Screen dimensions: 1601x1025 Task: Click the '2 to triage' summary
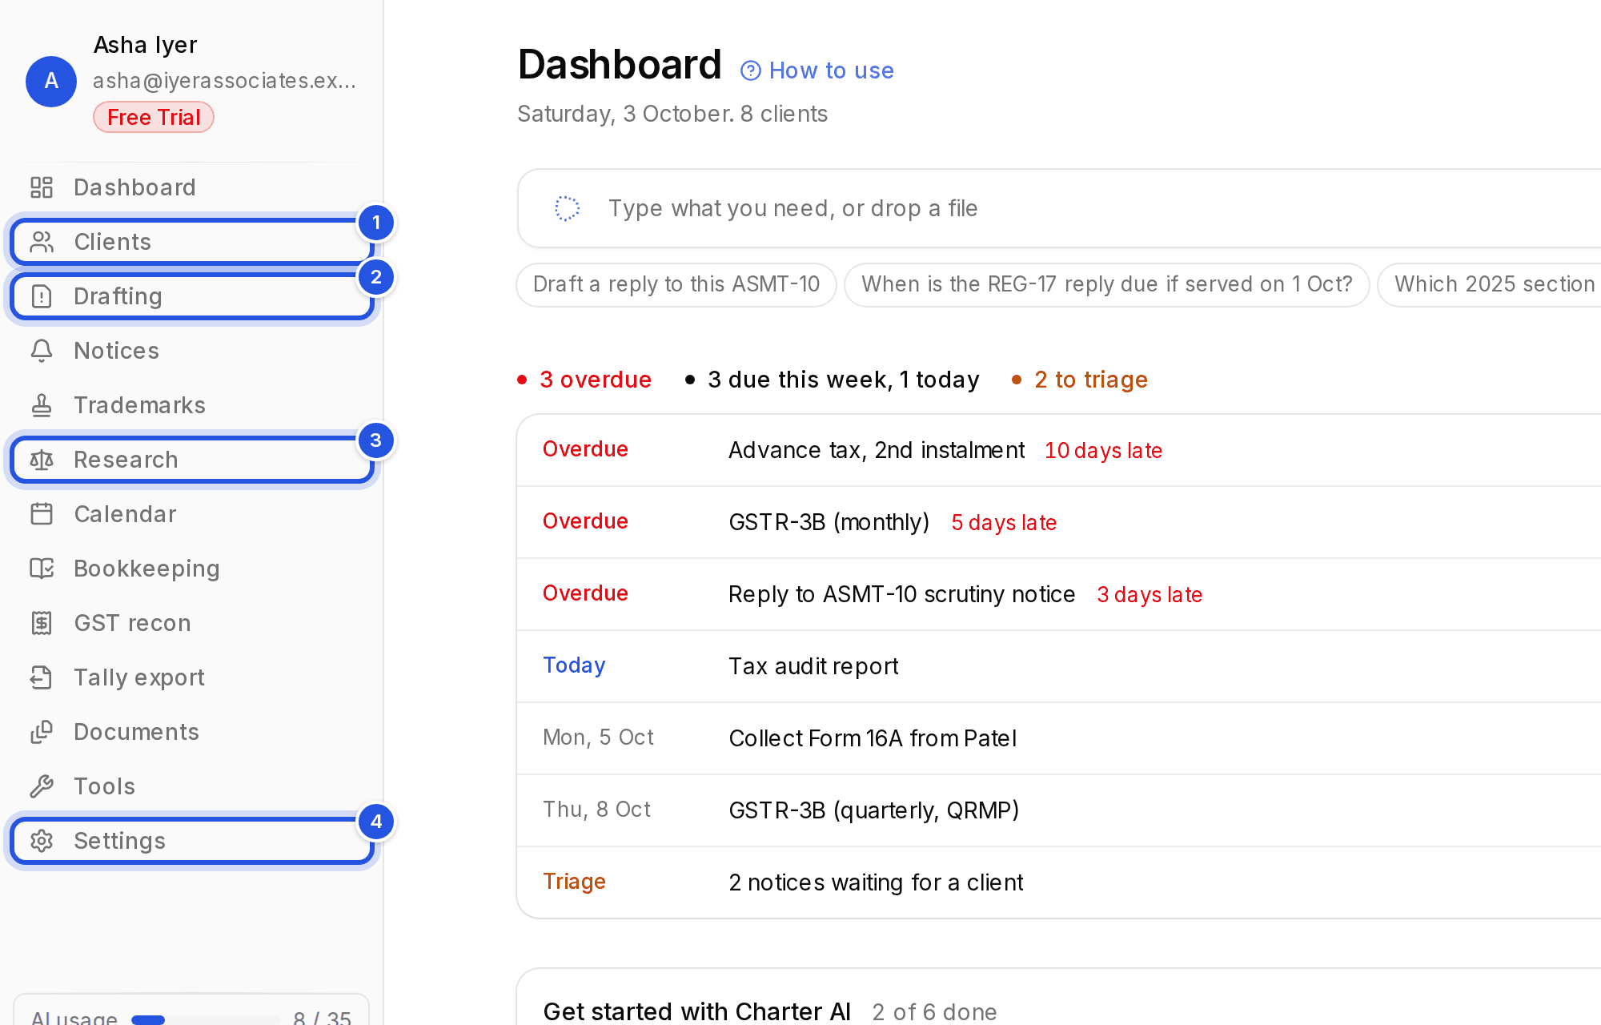point(1080,380)
